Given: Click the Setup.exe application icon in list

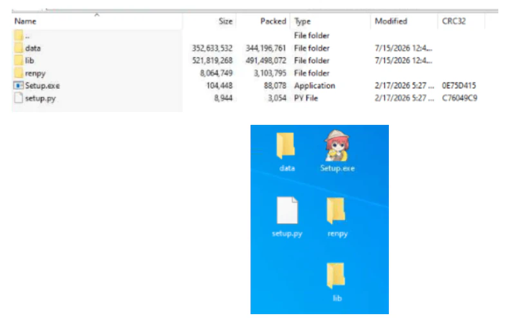Looking at the screenshot, I should click(x=19, y=86).
